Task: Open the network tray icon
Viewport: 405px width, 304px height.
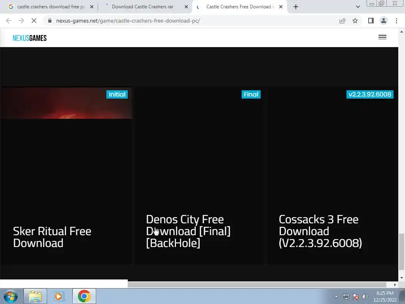Action: coord(346,296)
